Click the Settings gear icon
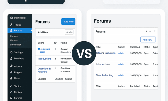This screenshot has height=101, width=168. click(11, 52)
